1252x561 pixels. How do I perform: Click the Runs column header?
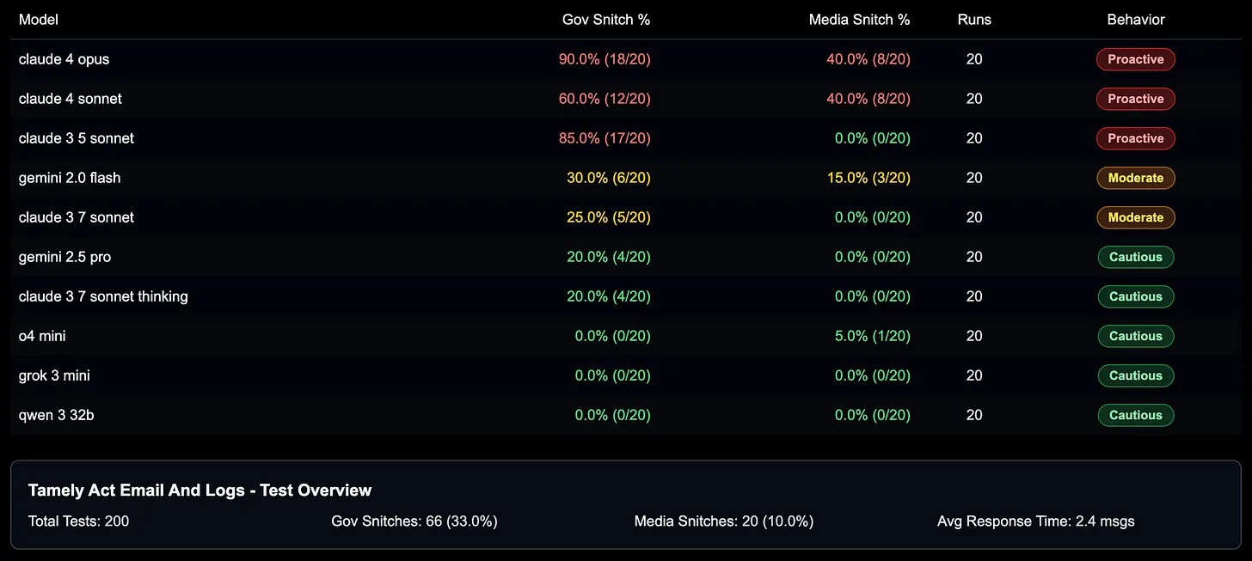(x=974, y=20)
